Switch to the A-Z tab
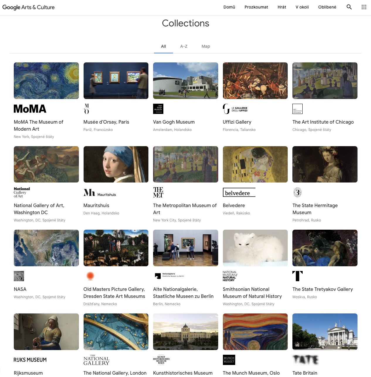371x377 pixels. [x=184, y=46]
